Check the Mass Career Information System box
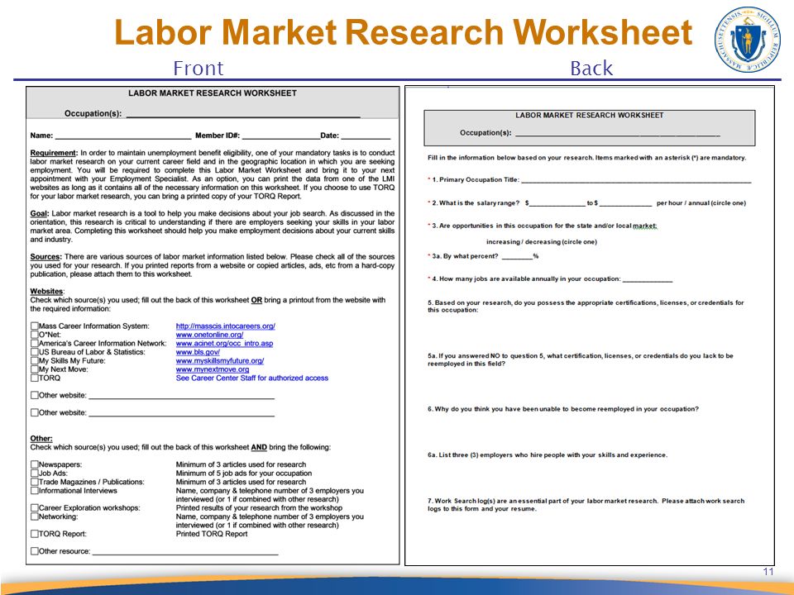The height and width of the screenshot is (595, 794). coord(35,326)
